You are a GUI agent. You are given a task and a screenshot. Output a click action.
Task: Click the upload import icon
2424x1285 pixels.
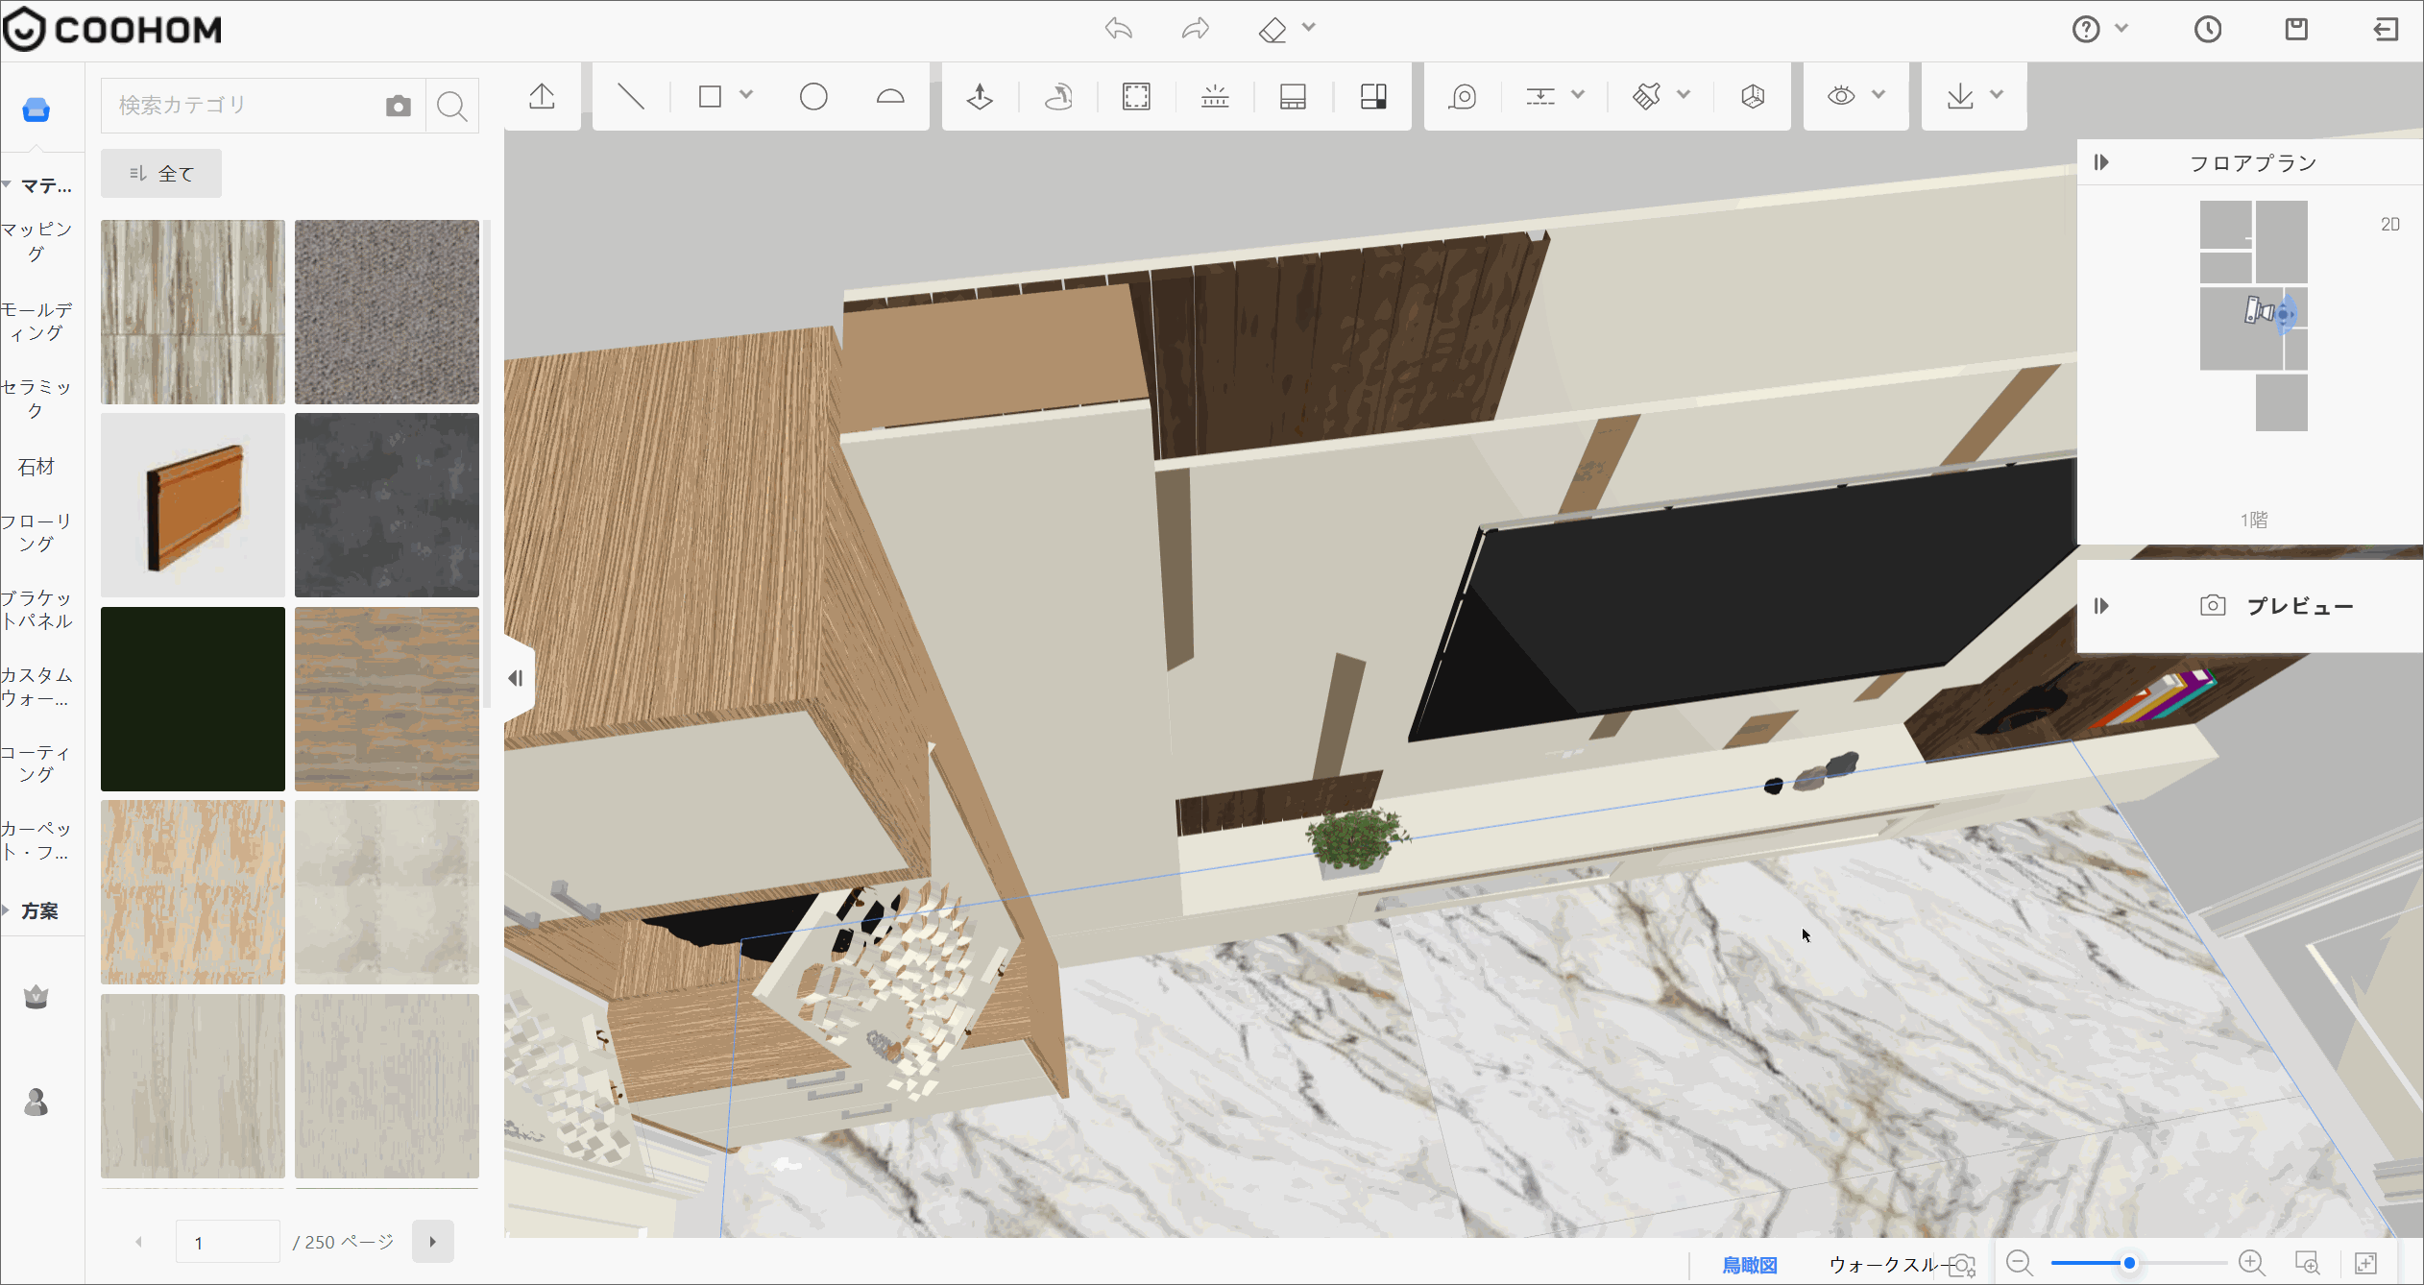542,96
